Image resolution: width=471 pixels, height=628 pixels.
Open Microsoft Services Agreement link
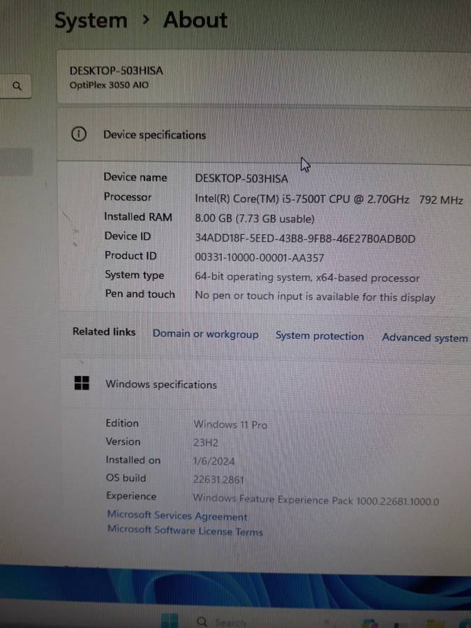pos(177,516)
